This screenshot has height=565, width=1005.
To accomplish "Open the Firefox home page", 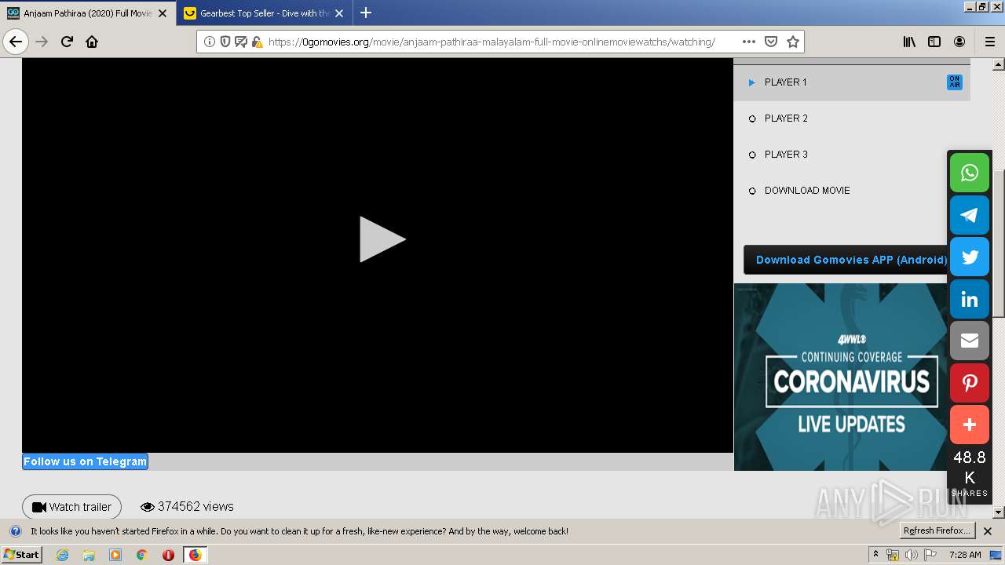I will coord(92,42).
